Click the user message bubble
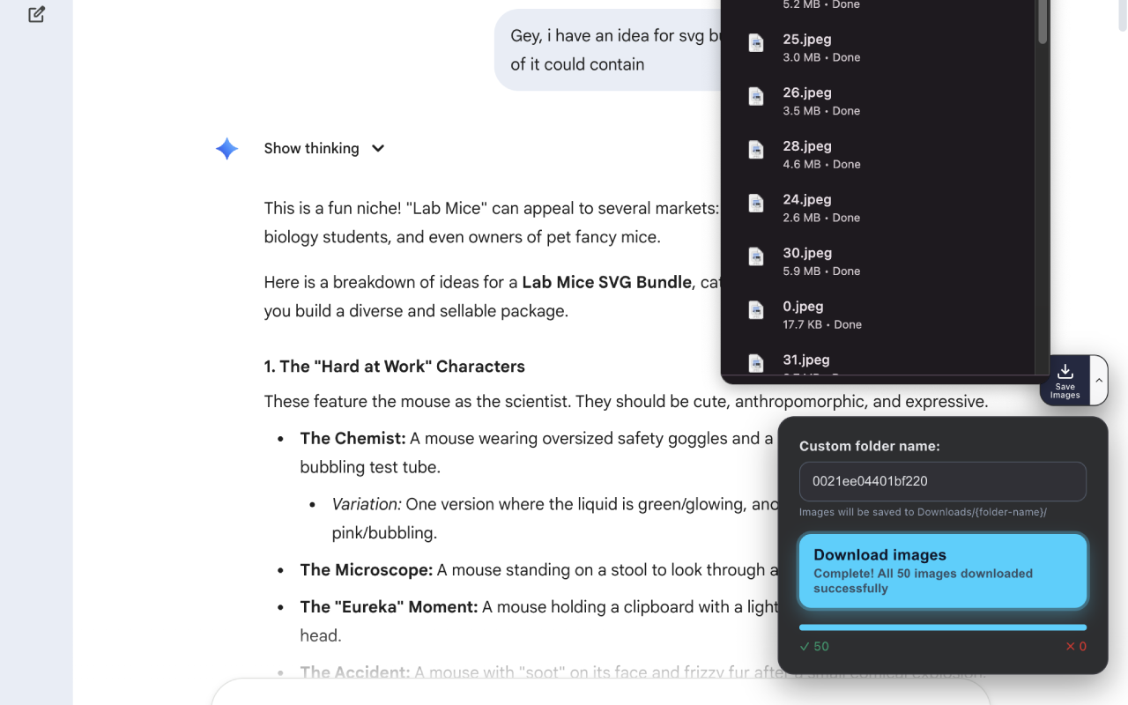 pyautogui.click(x=608, y=49)
